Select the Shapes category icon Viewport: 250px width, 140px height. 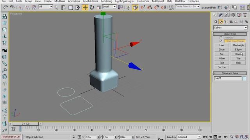[221, 22]
